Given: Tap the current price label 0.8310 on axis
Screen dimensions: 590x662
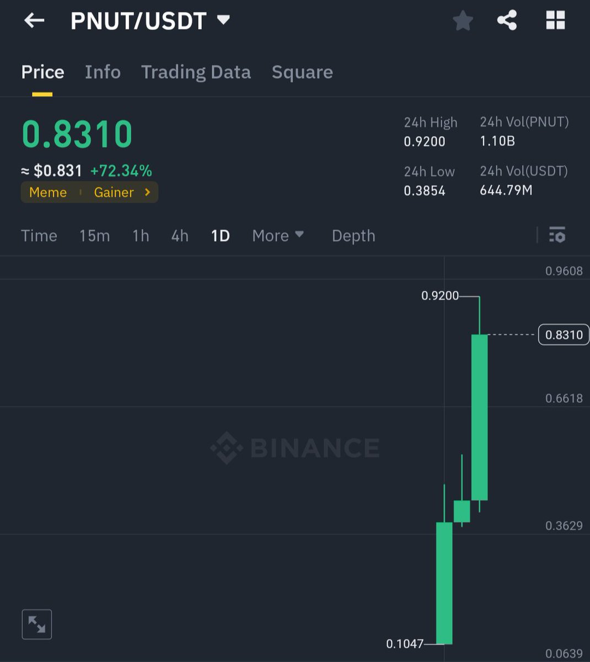Looking at the screenshot, I should coord(564,335).
